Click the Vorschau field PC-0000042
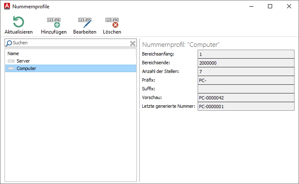The image size is (299, 184). pyautogui.click(x=246, y=98)
